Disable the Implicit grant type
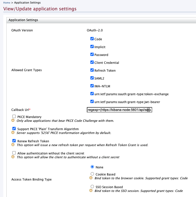Viewport: 196px width, 197px height. coord(92,47)
